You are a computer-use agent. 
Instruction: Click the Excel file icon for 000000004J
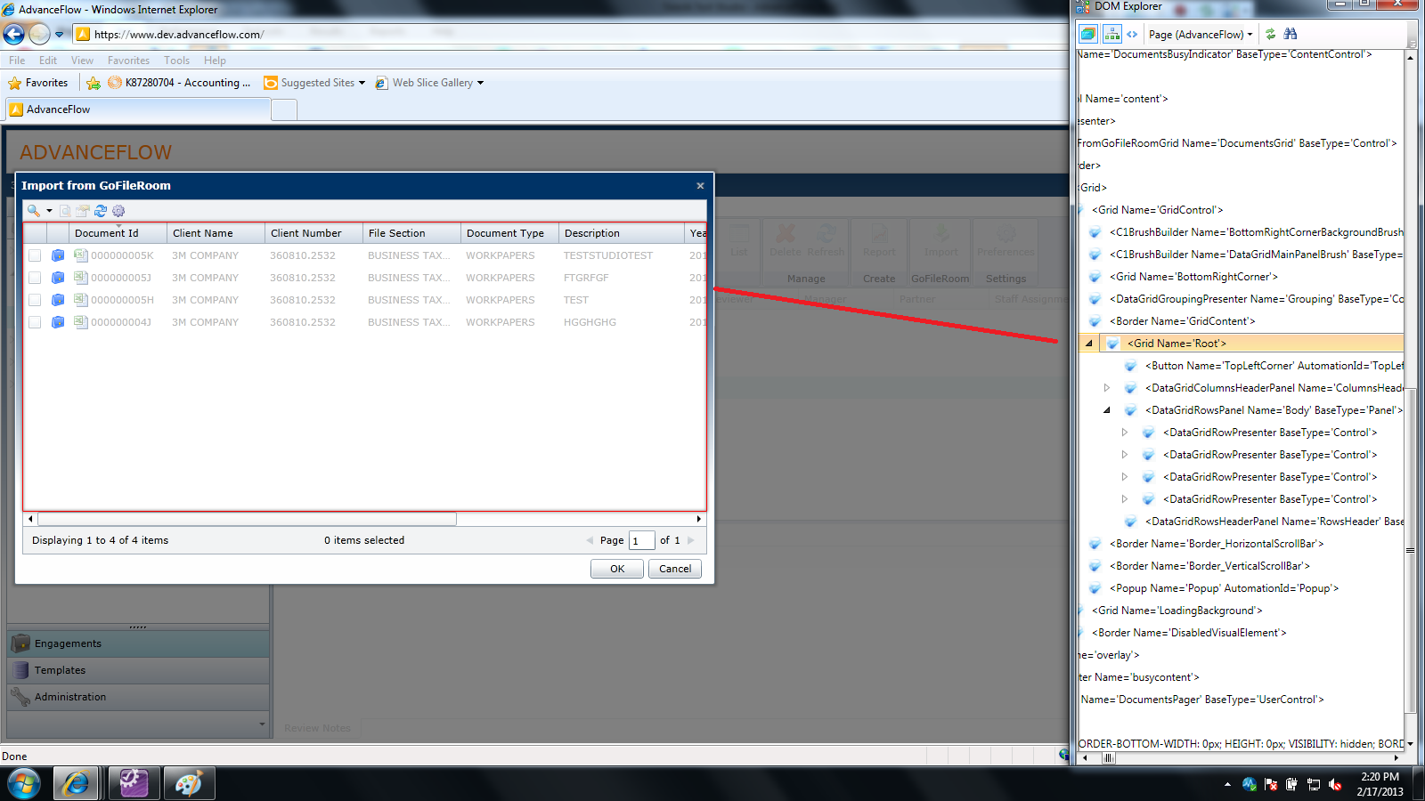(x=80, y=322)
